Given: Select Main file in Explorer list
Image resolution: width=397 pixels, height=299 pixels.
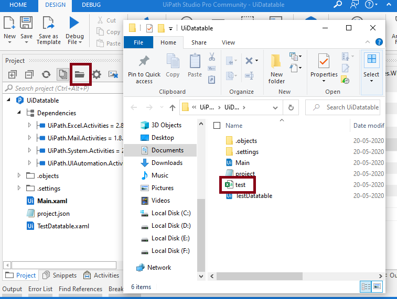Looking at the screenshot, I should pyautogui.click(x=242, y=163).
